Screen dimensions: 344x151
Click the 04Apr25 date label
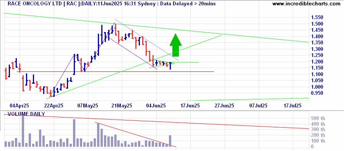[x=19, y=106]
